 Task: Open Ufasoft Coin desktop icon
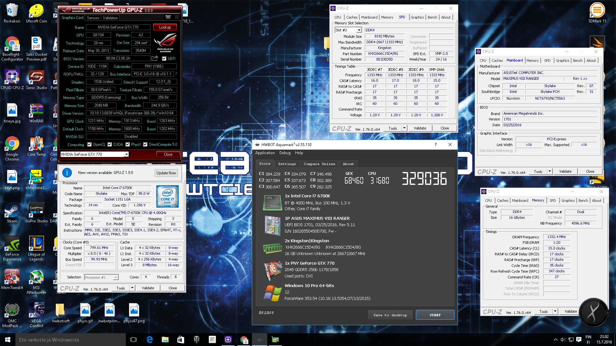coord(36,13)
